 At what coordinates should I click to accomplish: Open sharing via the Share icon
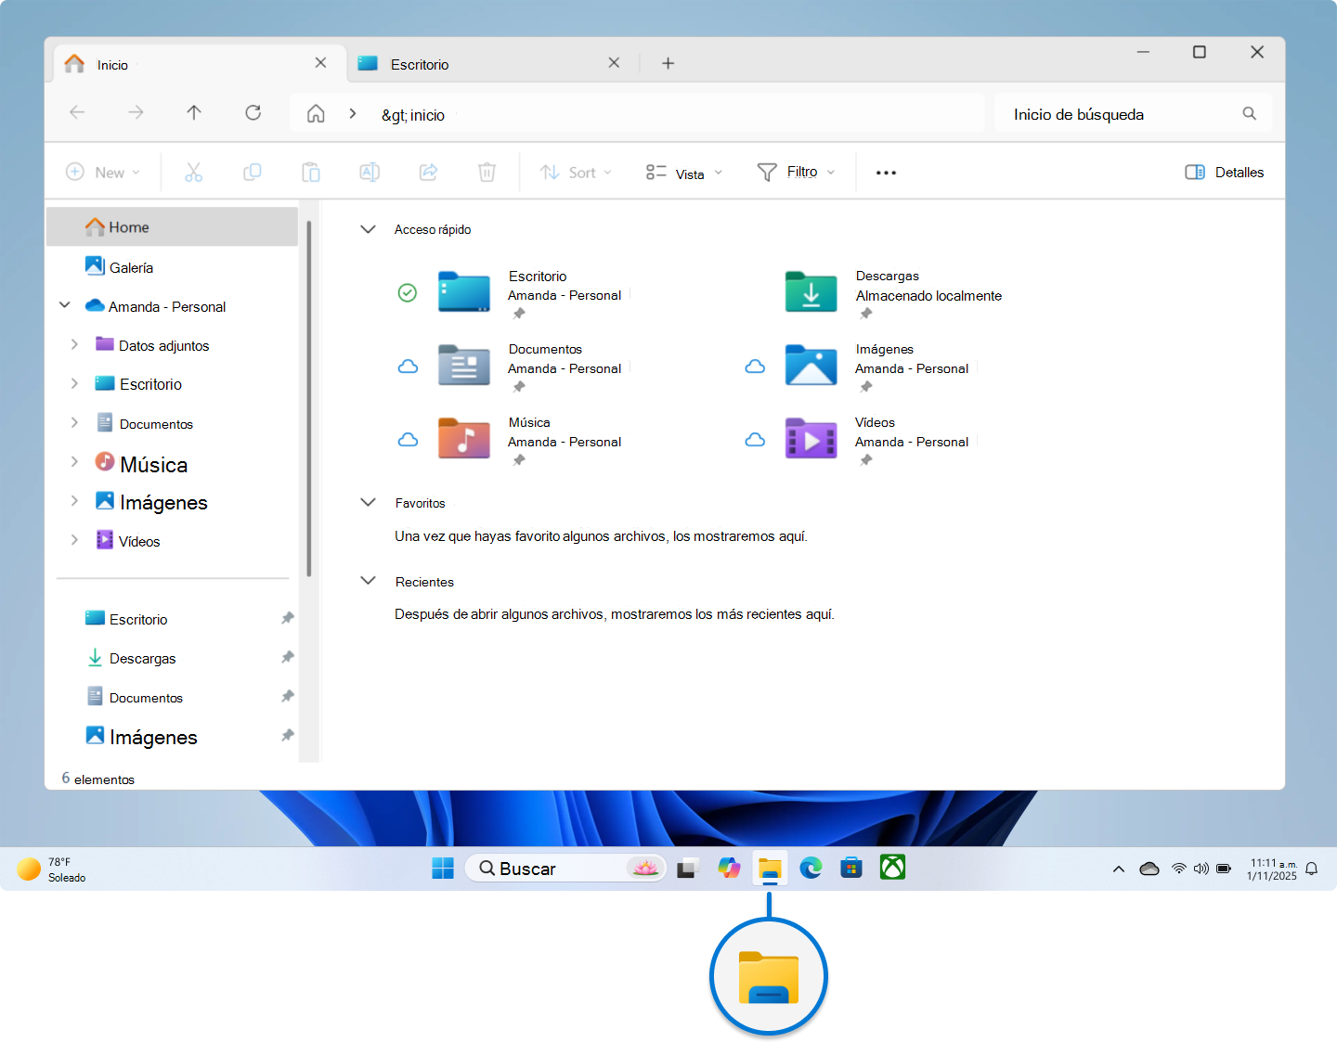(428, 172)
